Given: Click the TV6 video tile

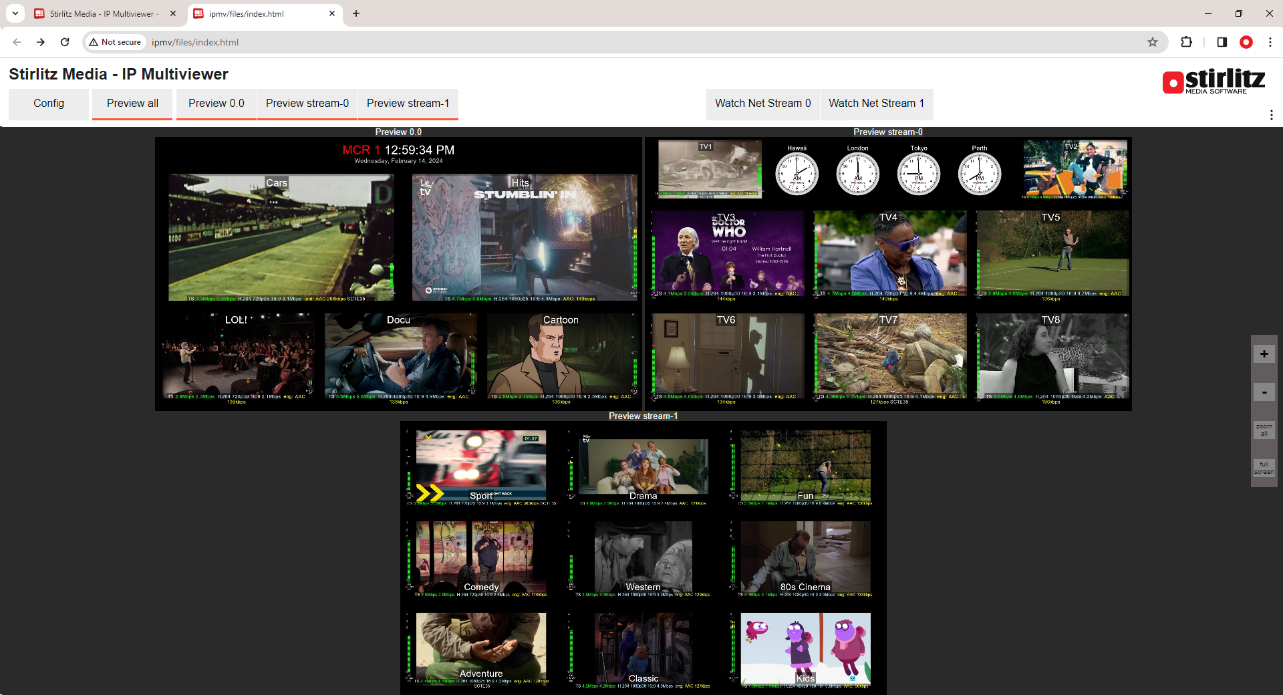Looking at the screenshot, I should [728, 356].
